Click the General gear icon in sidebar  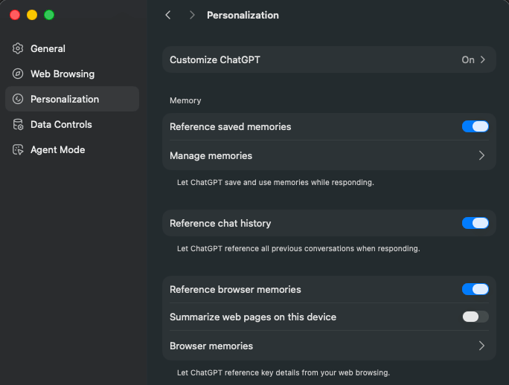click(x=18, y=48)
